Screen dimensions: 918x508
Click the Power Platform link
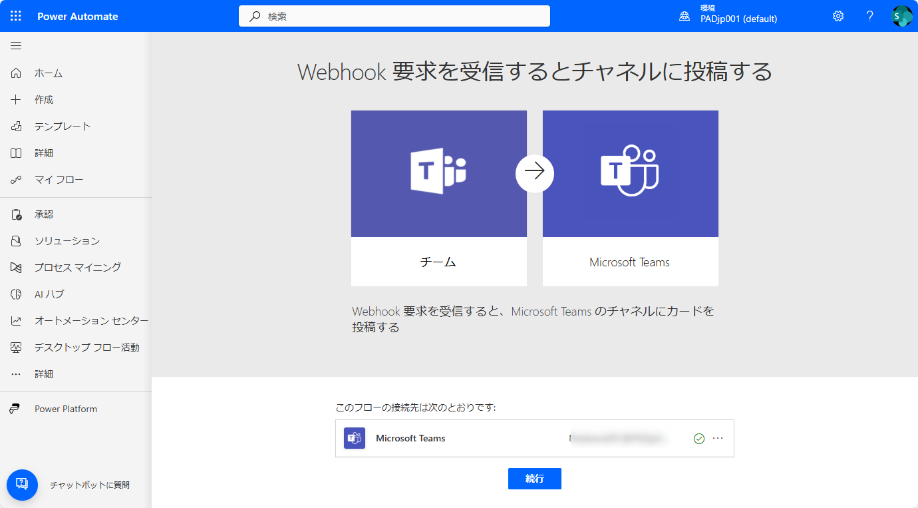(66, 409)
